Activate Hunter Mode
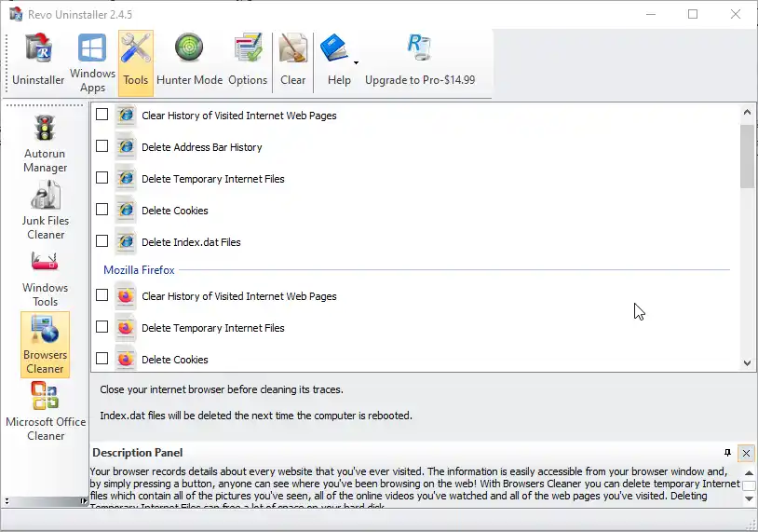Image resolution: width=758 pixels, height=532 pixels. [190, 61]
